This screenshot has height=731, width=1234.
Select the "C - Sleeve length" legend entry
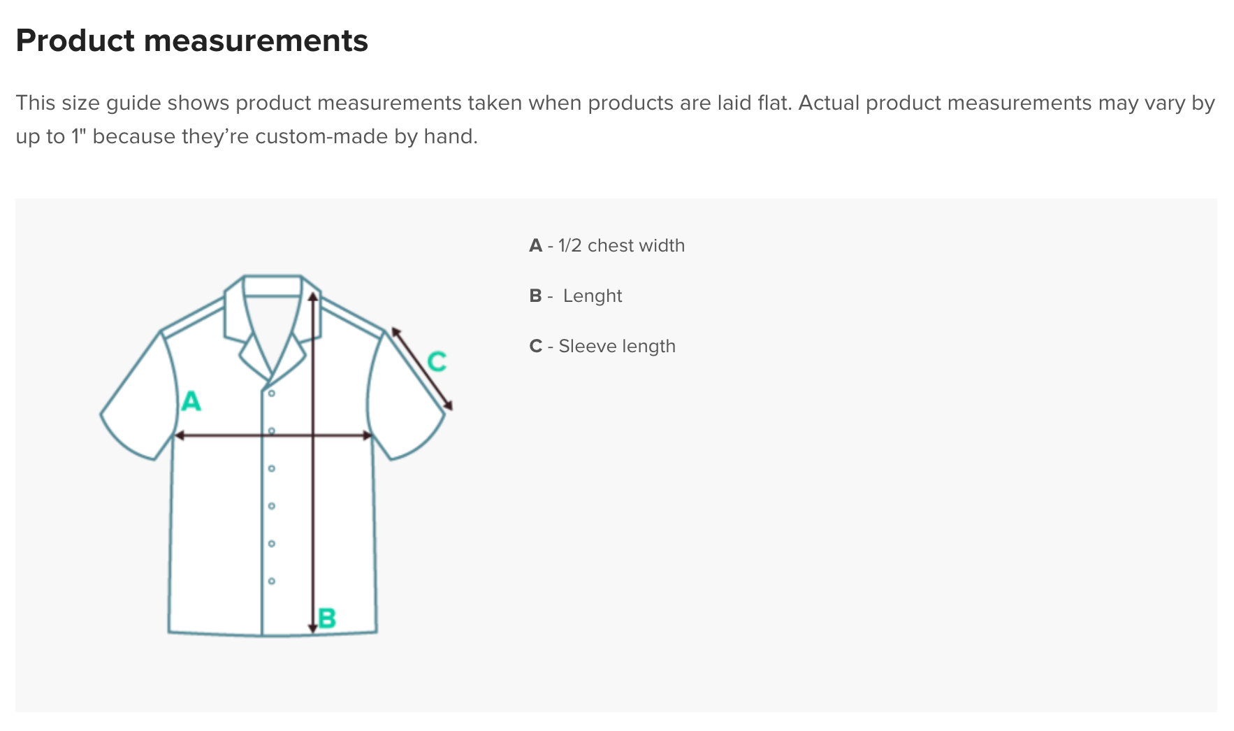click(x=602, y=346)
